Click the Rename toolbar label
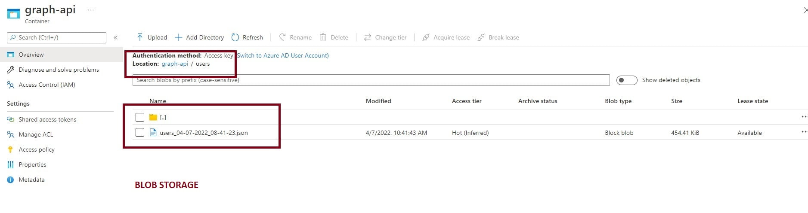 click(x=300, y=37)
